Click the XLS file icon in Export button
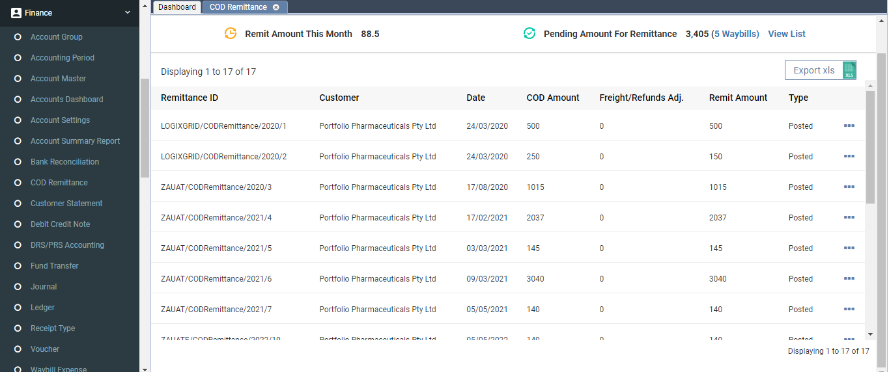Screen dimensions: 889x372 click(849, 70)
